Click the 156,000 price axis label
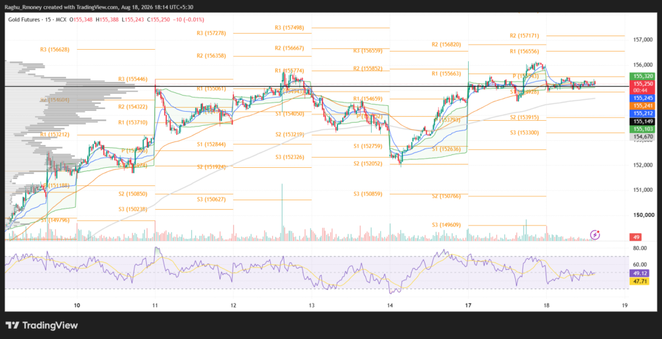This screenshot has height=339, width=662. (x=643, y=65)
